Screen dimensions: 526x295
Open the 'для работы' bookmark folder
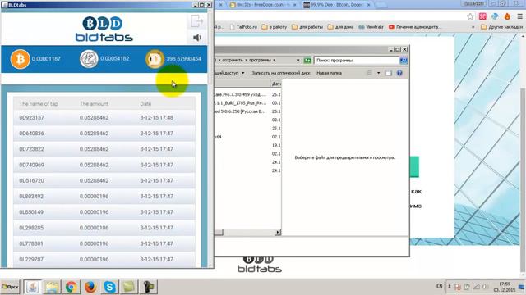(307, 27)
